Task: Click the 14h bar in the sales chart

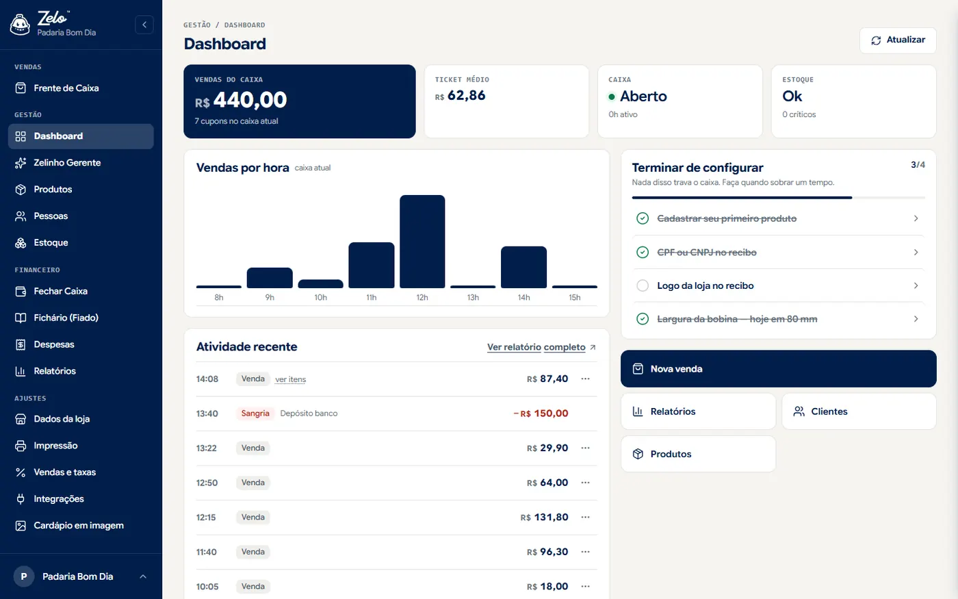Action: 523,267
